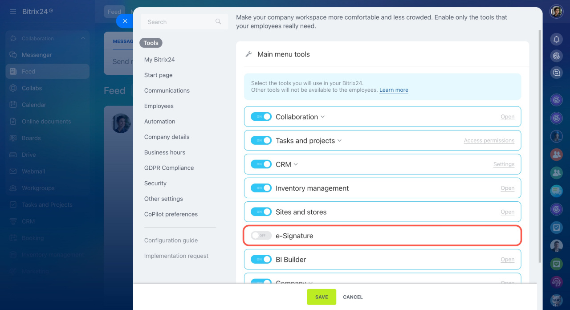Open the hamburger menu next to Bitrix24
Image resolution: width=570 pixels, height=310 pixels.
13,11
